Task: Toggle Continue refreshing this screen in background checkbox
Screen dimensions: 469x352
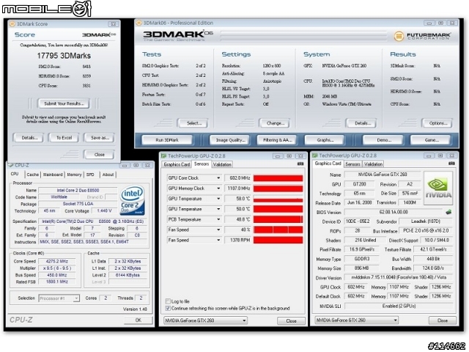Action: click(x=168, y=308)
